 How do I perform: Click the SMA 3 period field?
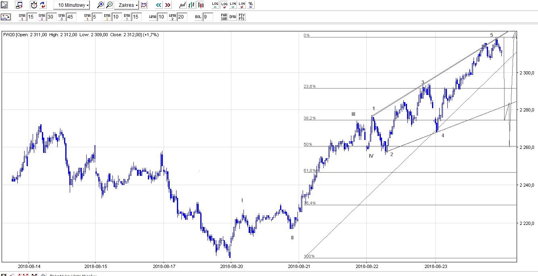[x=71, y=17]
